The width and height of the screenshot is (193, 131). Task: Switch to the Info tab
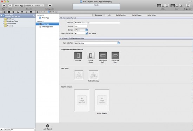click(109, 15)
